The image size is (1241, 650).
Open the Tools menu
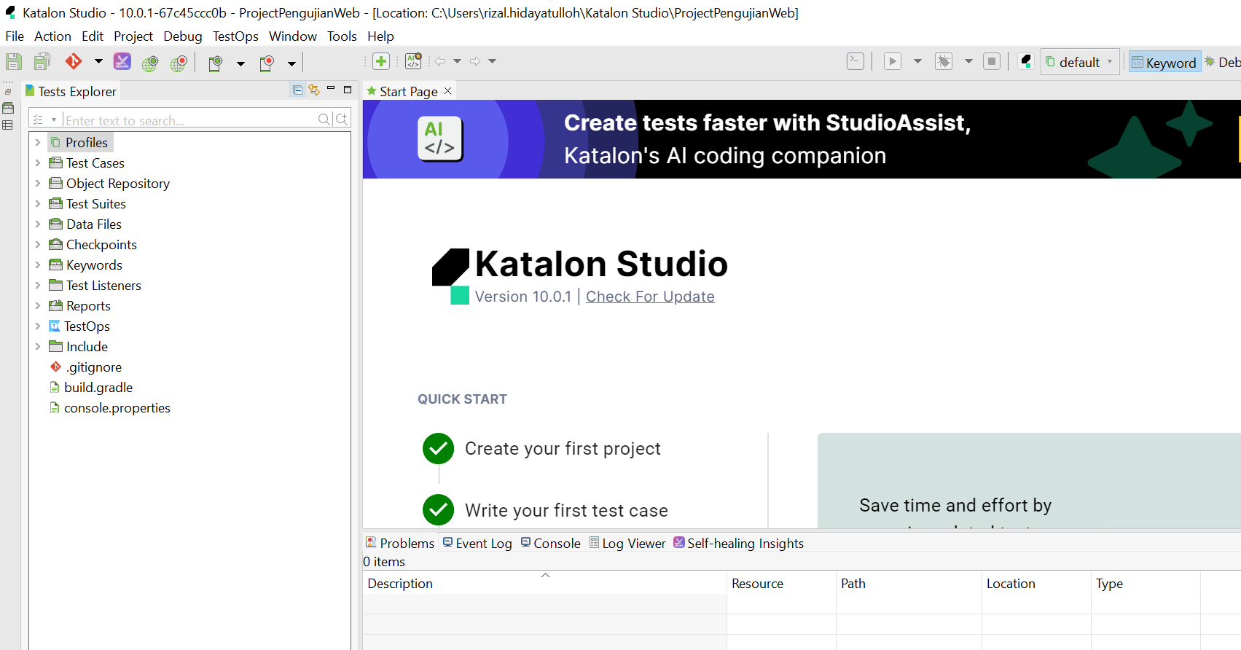tap(342, 36)
